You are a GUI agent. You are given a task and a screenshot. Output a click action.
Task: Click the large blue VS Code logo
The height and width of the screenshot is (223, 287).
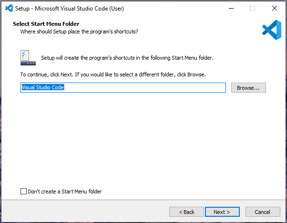[x=271, y=29]
